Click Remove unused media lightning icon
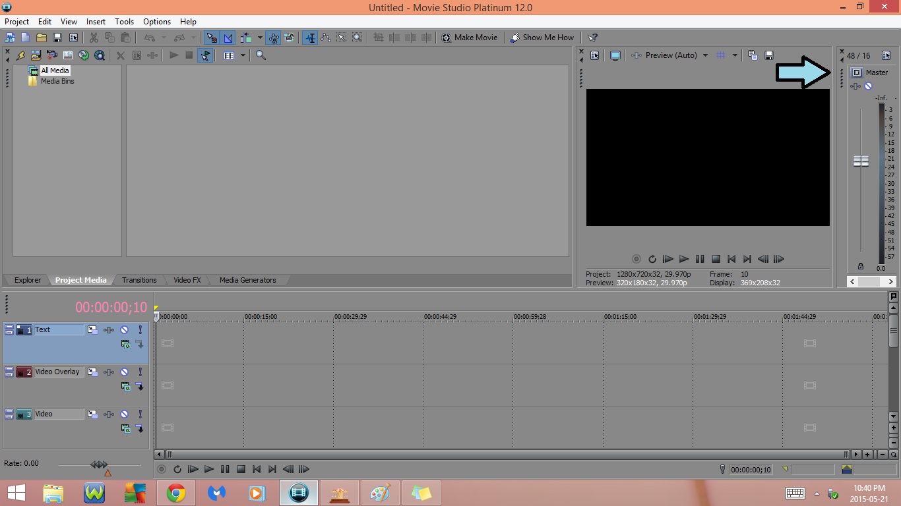Screen dimensions: 901x506 [x=20, y=55]
